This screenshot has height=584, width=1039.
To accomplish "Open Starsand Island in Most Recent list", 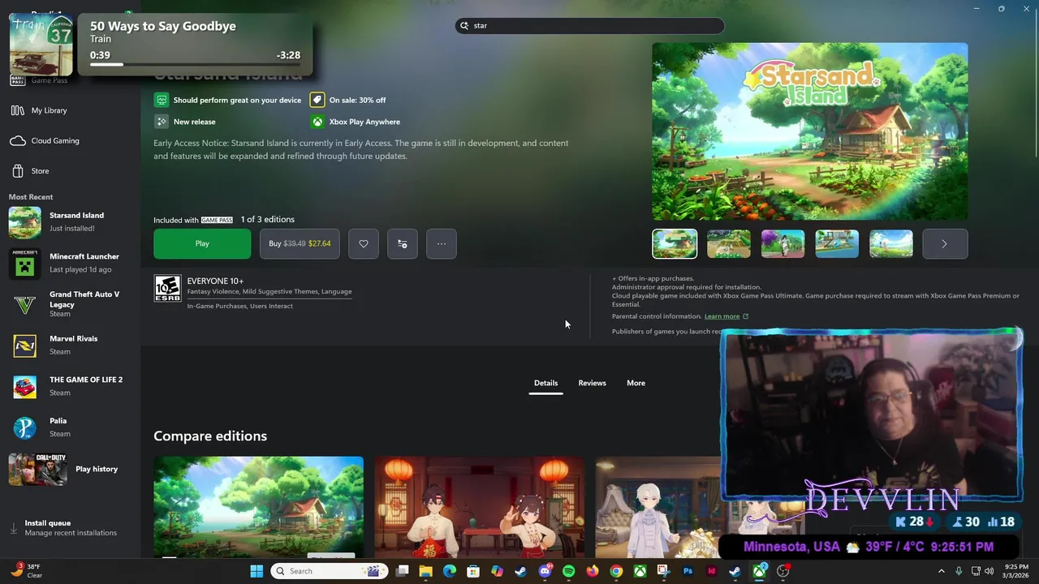I will tap(71, 221).
